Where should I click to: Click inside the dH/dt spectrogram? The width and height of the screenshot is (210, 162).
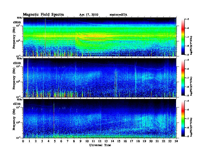pyautogui.click(x=100, y=37)
